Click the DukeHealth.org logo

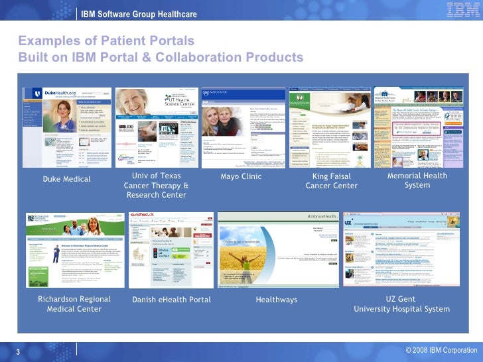(60, 93)
